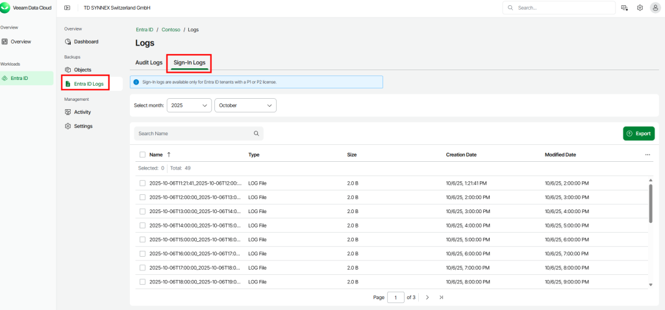Expand the 2025 year dropdown
The width and height of the screenshot is (665, 310).
(190, 105)
